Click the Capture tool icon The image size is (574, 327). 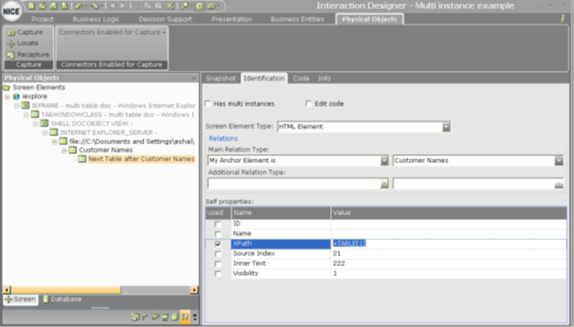tap(11, 32)
